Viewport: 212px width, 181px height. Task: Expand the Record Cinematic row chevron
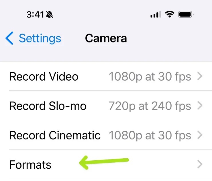pyautogui.click(x=200, y=135)
